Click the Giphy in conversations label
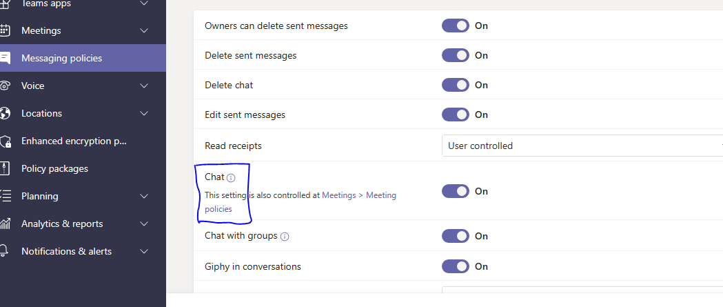The height and width of the screenshot is (307, 723). click(x=253, y=266)
